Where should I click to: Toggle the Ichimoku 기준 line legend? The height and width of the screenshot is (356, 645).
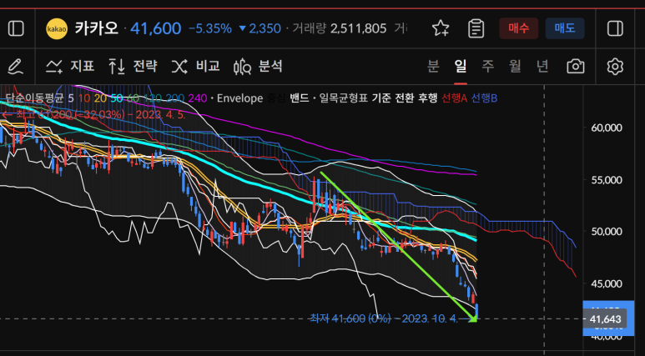[x=381, y=98]
